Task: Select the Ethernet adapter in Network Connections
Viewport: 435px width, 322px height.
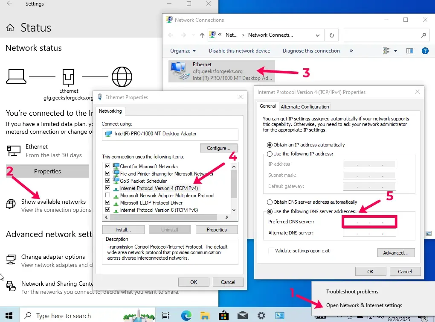Action: point(222,71)
